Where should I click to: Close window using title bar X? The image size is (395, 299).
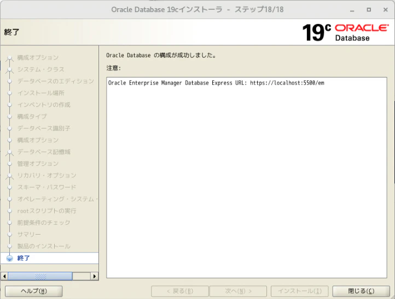pyautogui.click(x=386, y=9)
